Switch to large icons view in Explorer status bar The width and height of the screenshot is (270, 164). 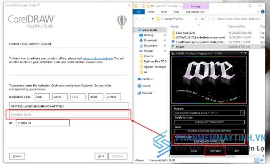tap(262, 160)
